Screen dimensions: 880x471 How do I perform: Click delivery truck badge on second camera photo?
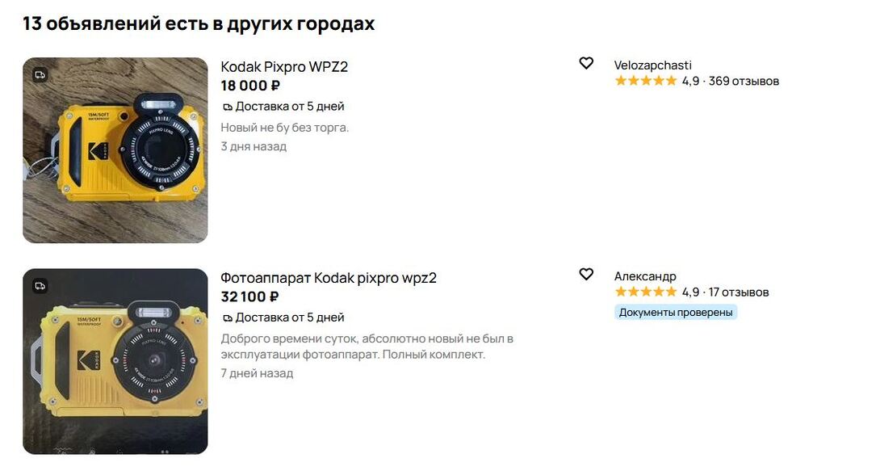[40, 286]
